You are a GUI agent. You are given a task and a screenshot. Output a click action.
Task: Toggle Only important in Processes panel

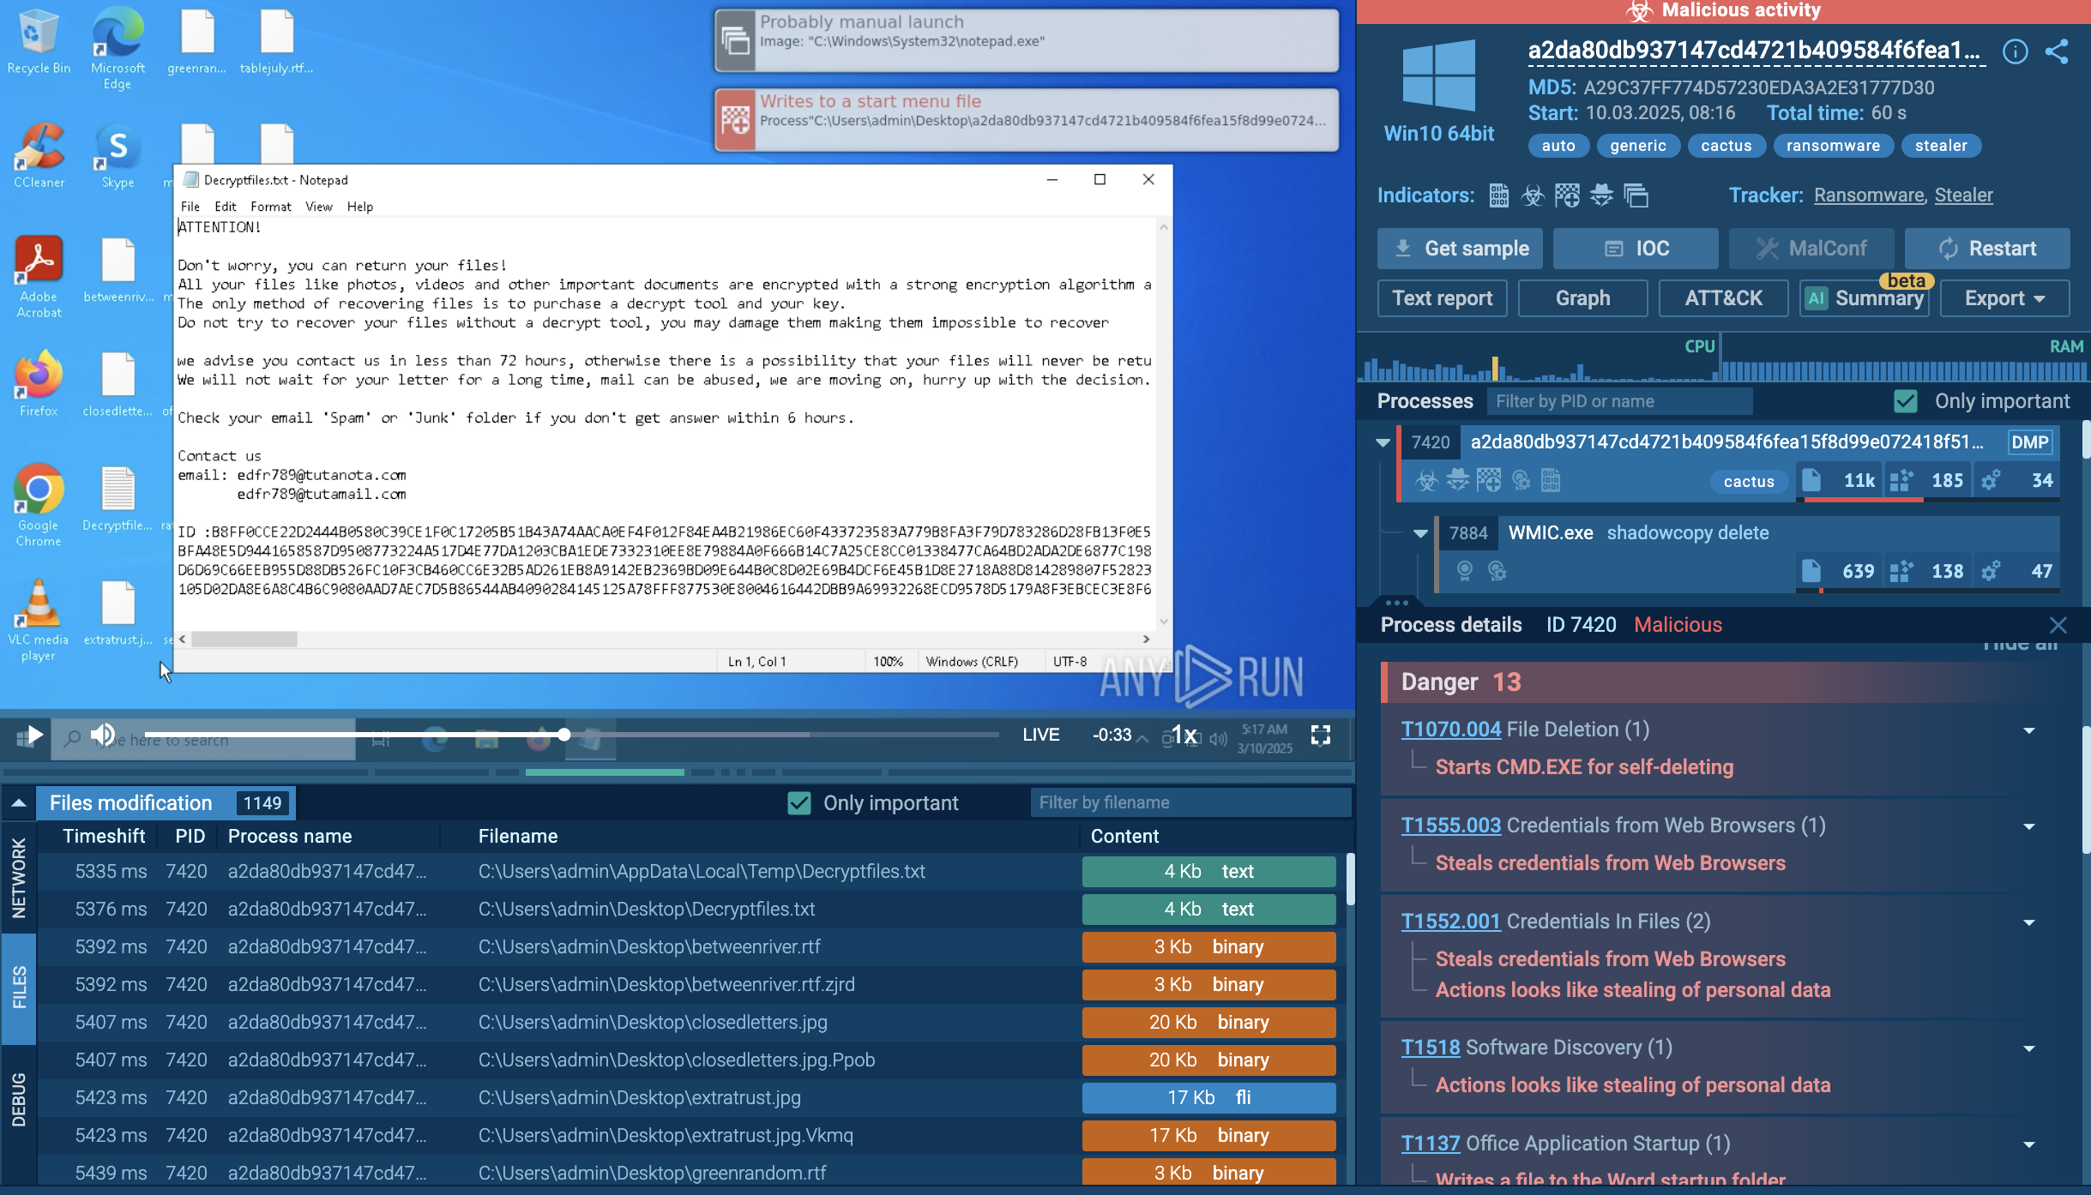1906,401
